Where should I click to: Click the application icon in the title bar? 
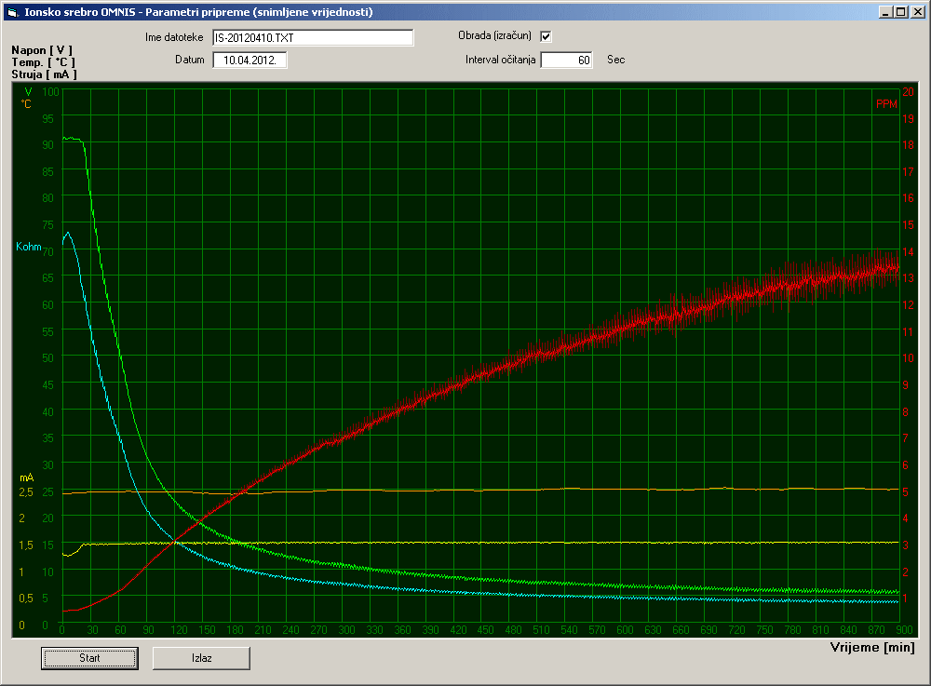click(13, 12)
